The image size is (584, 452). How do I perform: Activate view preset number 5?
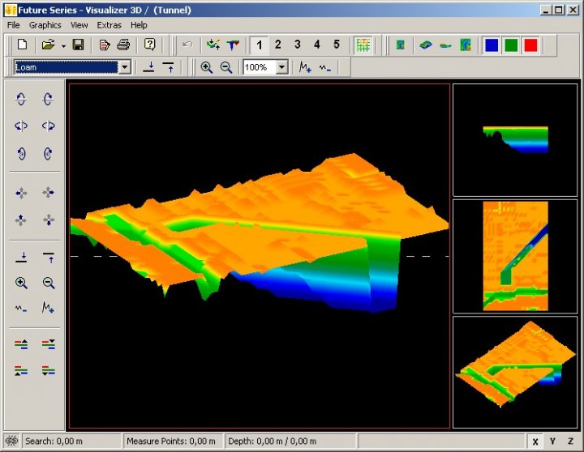coord(337,45)
